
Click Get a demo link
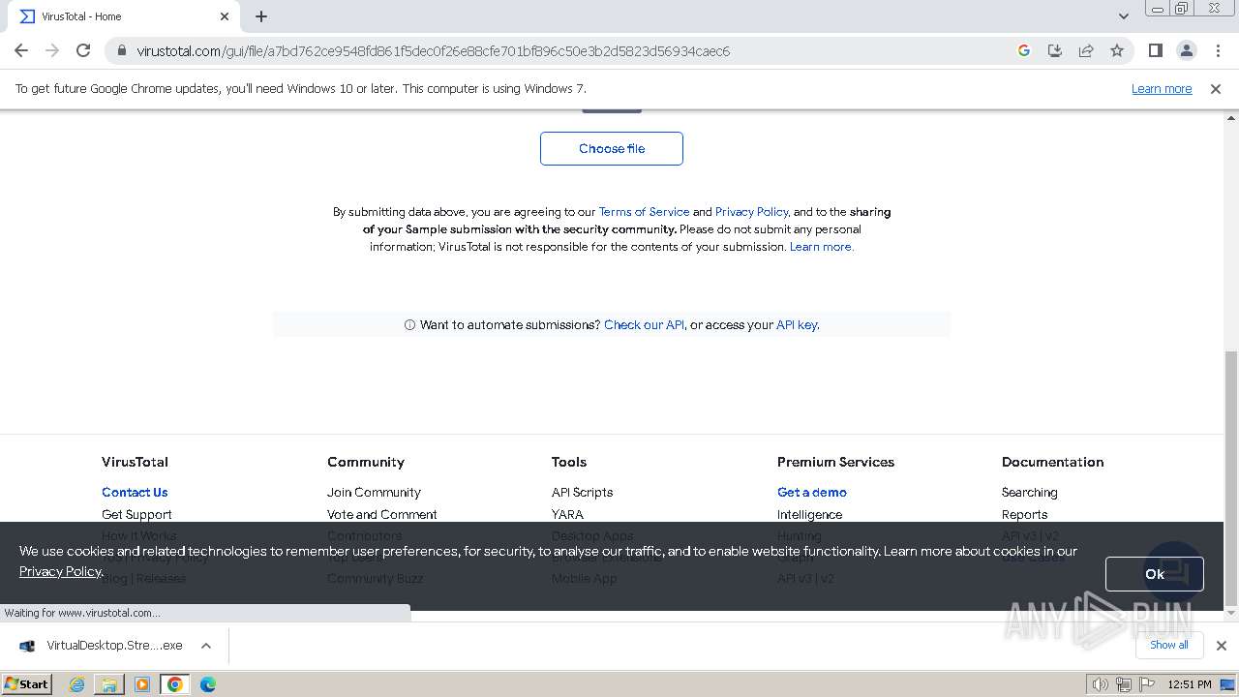click(812, 492)
